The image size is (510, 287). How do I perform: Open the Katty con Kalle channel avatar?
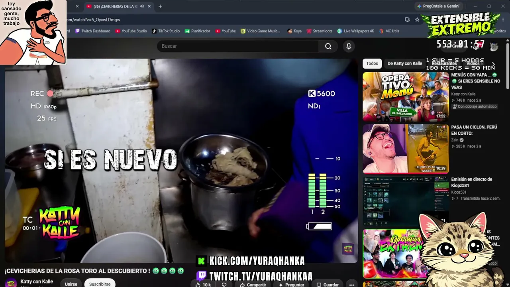(11, 283)
